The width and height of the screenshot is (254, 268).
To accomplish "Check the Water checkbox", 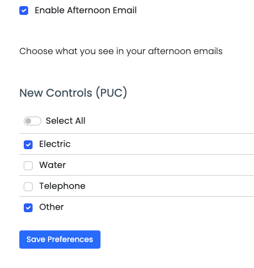I will (x=28, y=166).
